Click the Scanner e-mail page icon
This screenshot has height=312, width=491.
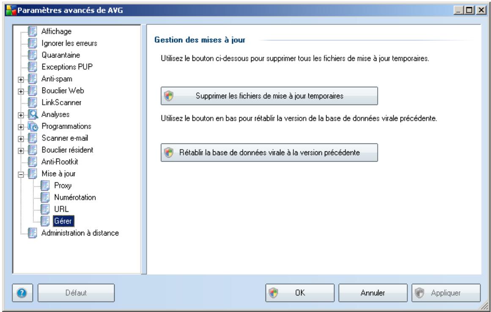tap(32, 138)
